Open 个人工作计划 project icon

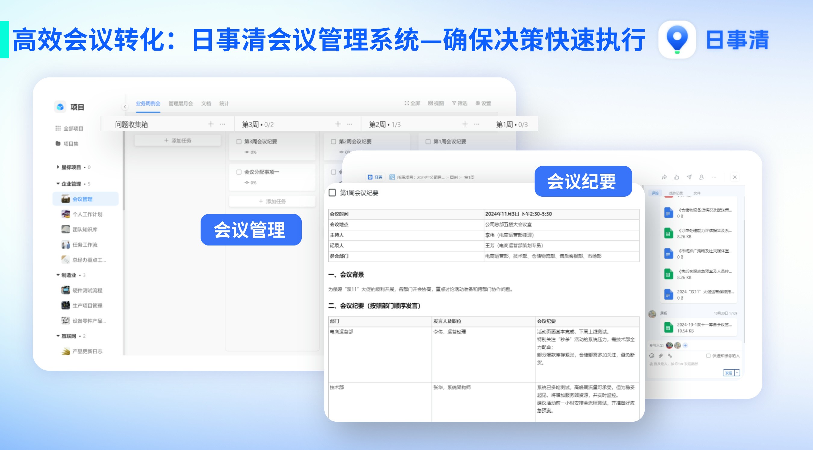[66, 214]
